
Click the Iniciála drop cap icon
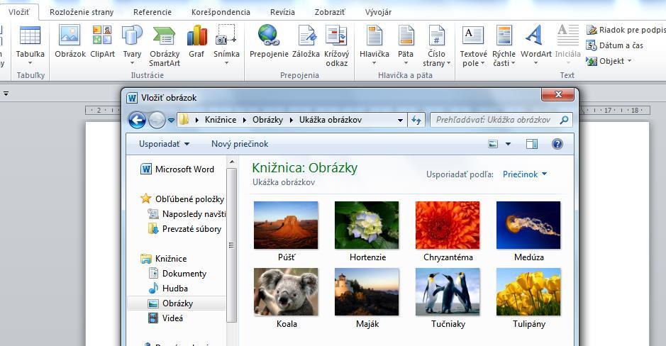click(568, 35)
